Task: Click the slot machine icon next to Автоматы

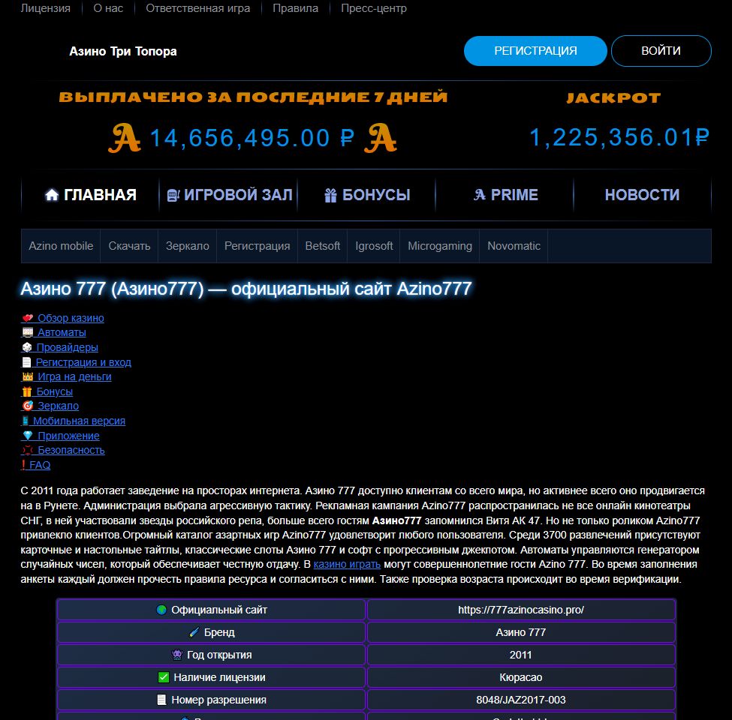Action: click(x=26, y=332)
